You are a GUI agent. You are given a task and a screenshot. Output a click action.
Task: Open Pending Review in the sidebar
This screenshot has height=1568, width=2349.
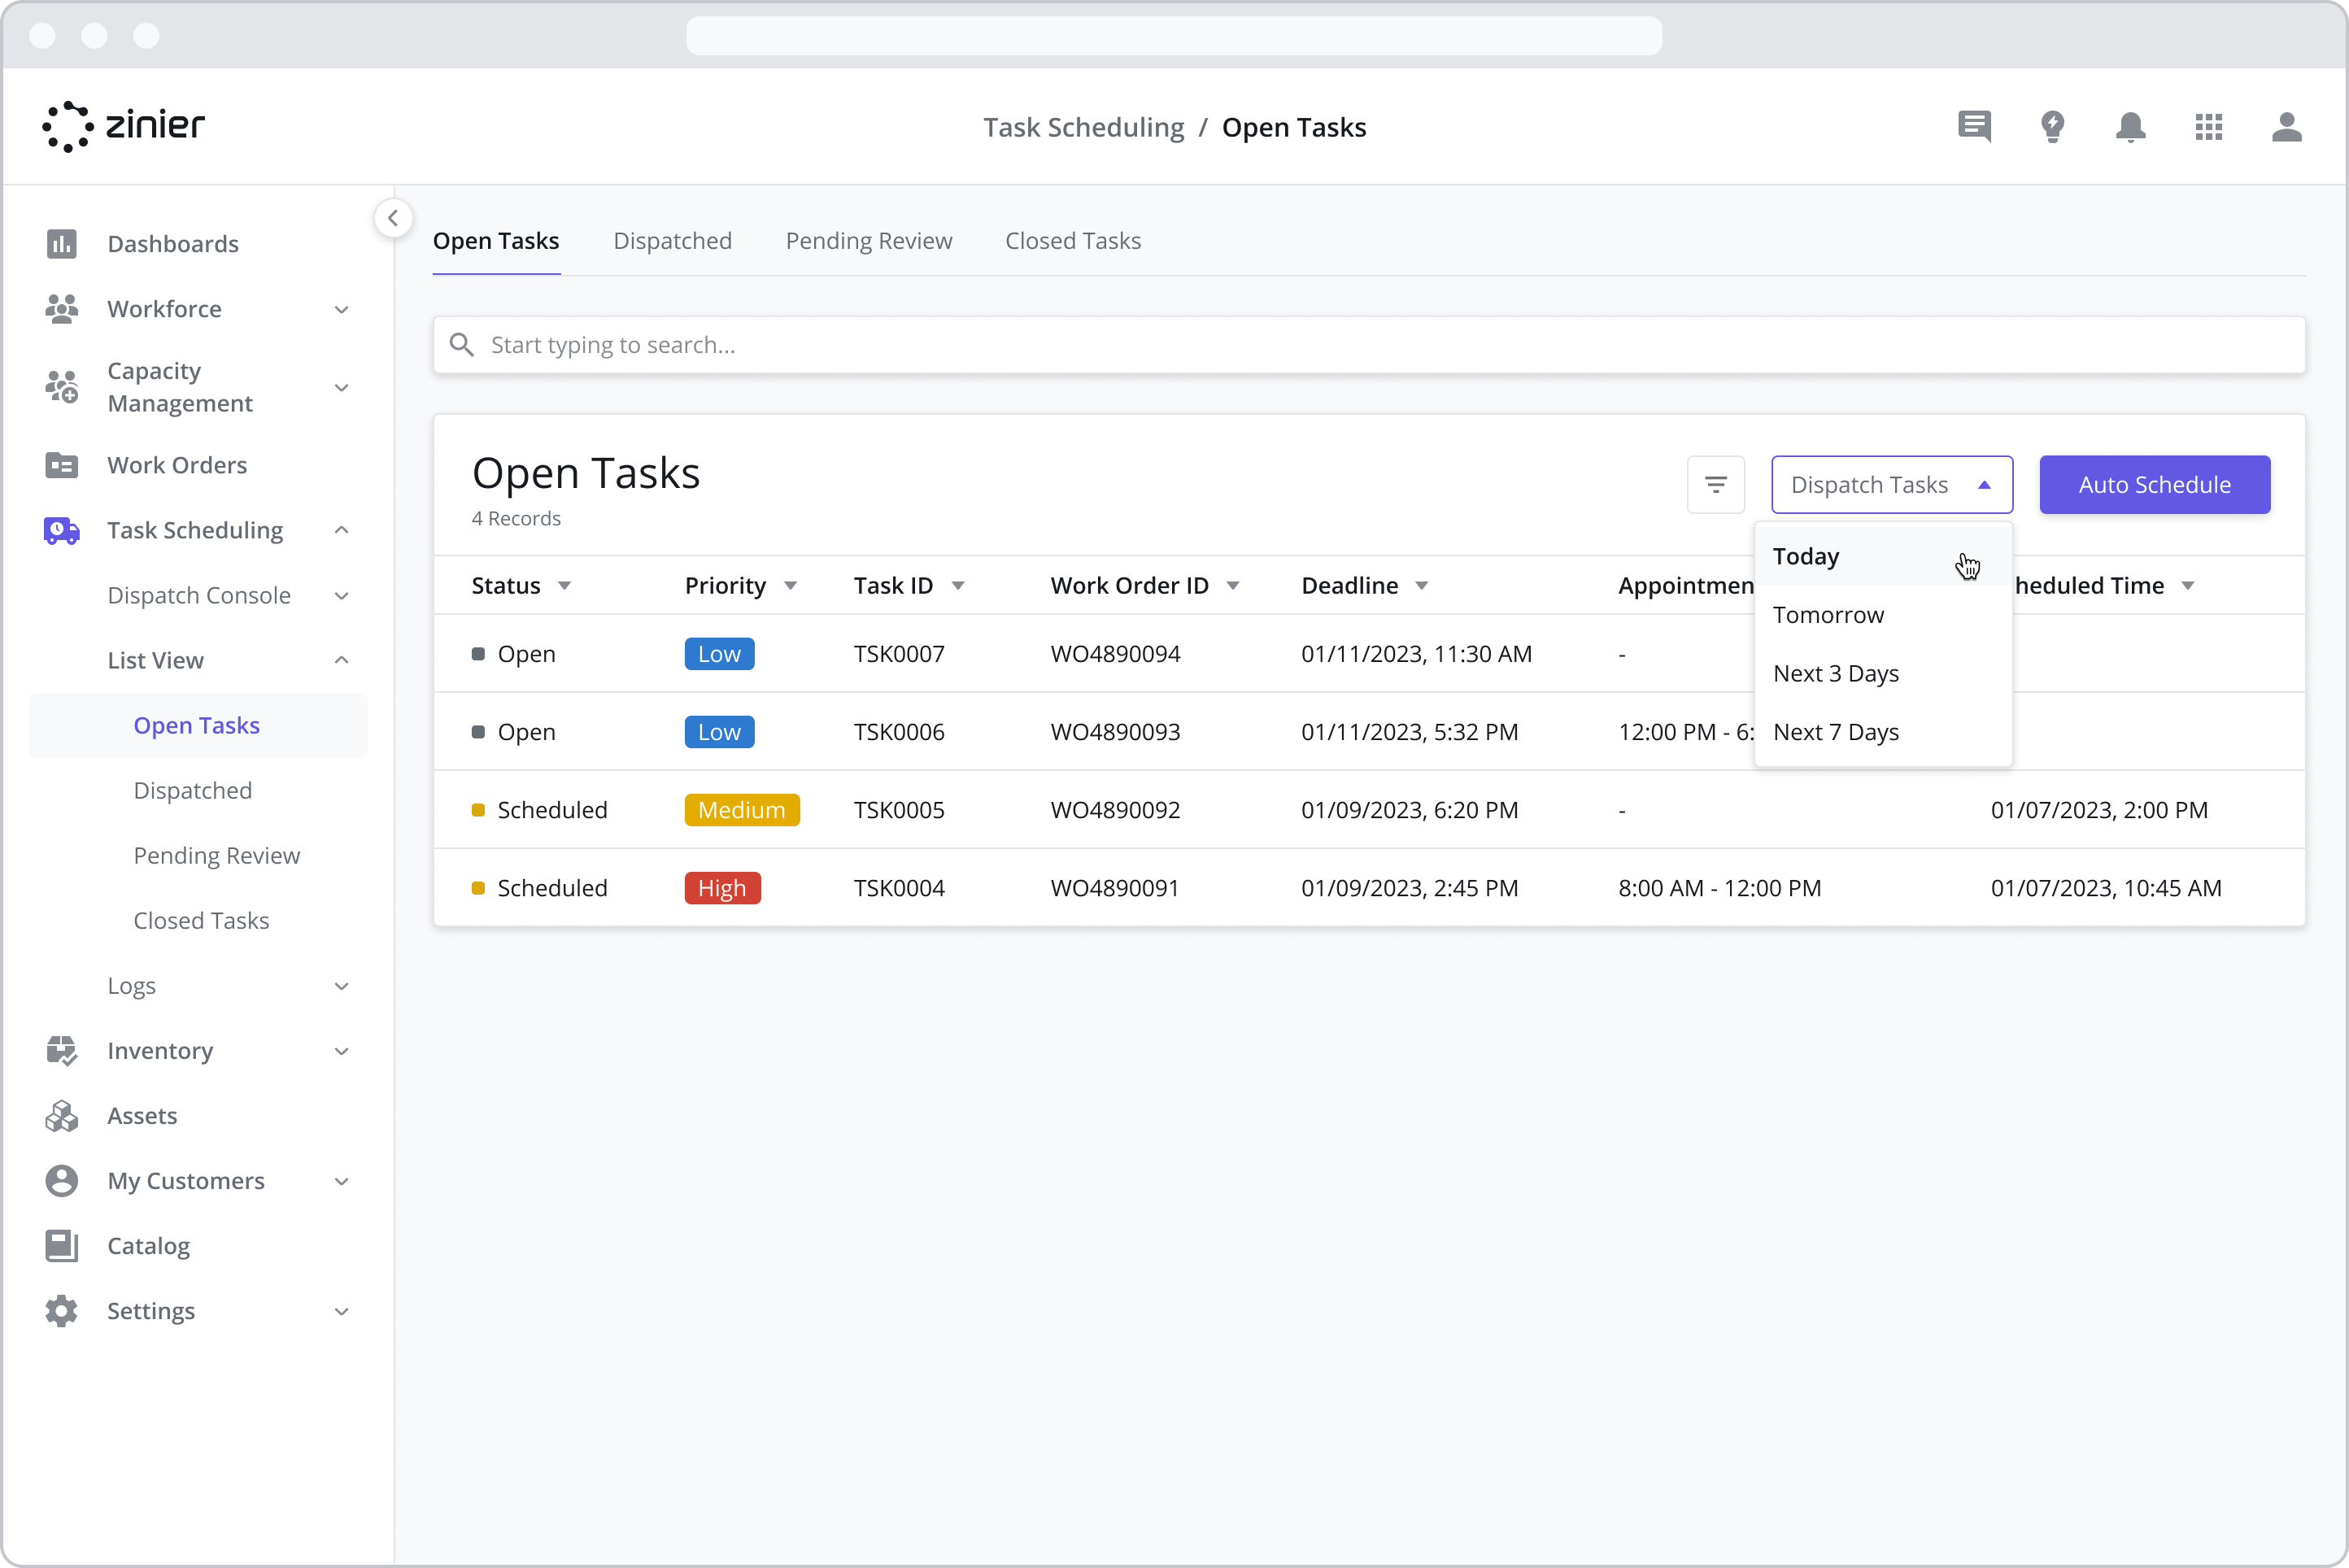217,856
